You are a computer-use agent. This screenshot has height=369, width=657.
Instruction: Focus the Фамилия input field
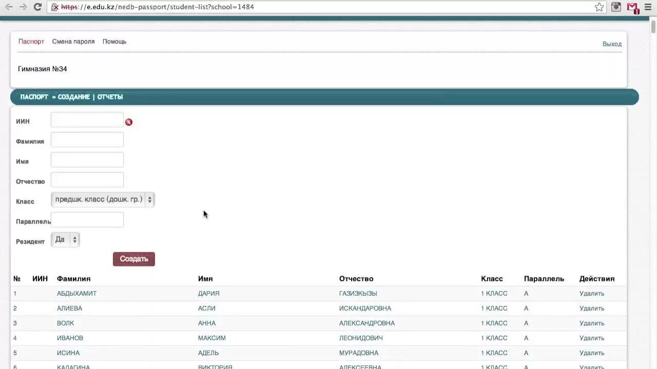pos(87,140)
